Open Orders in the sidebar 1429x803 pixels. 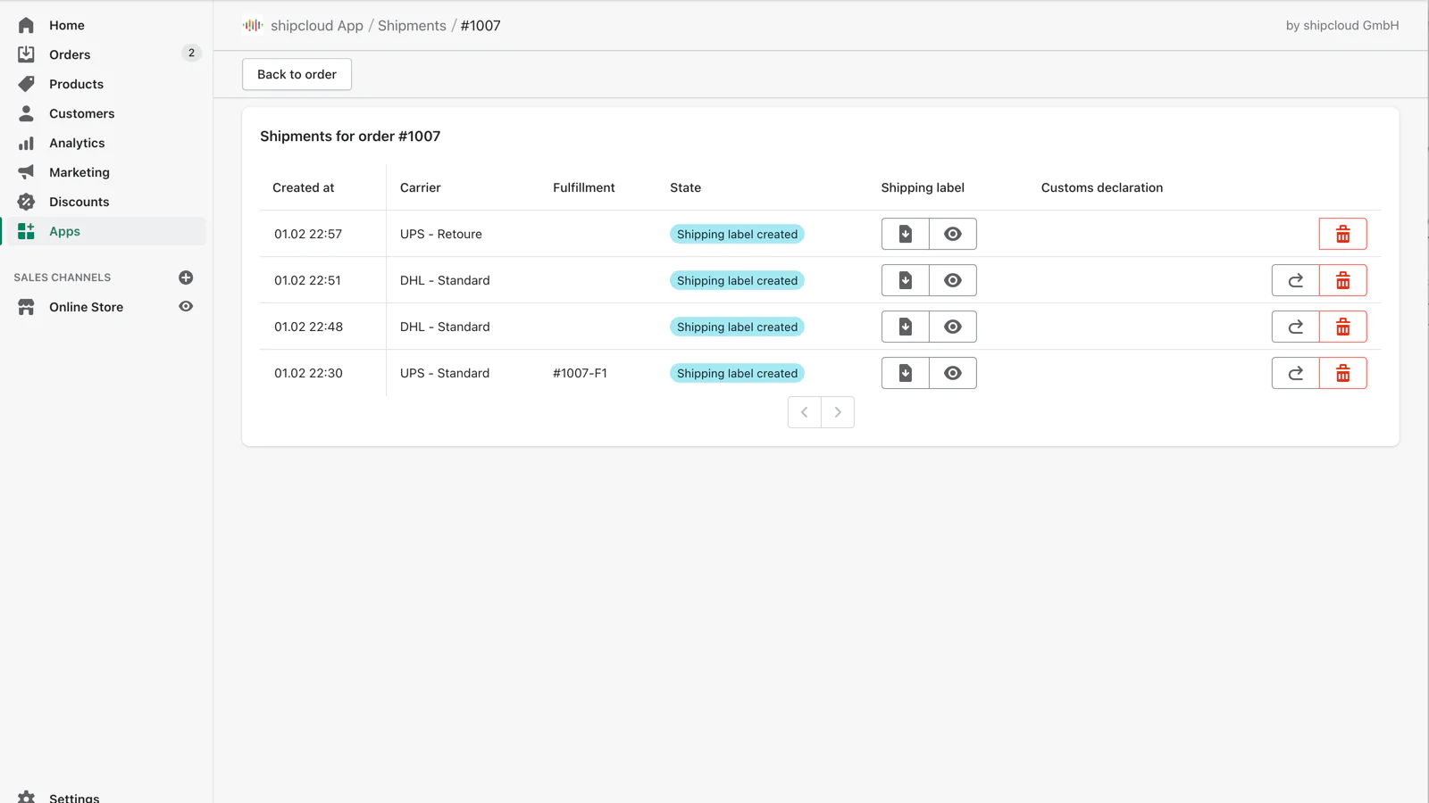[x=70, y=54]
